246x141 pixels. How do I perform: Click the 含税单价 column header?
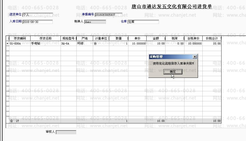(x=194, y=38)
